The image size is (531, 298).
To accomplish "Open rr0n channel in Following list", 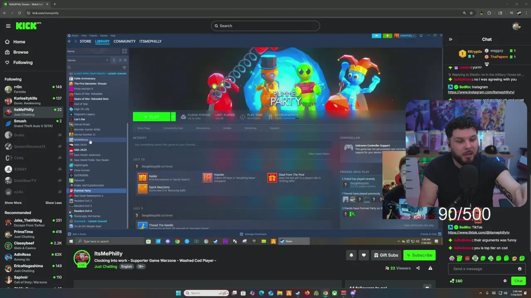I will [33, 89].
